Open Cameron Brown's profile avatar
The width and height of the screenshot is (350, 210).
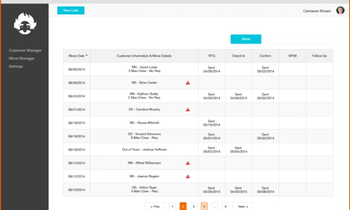(x=340, y=10)
